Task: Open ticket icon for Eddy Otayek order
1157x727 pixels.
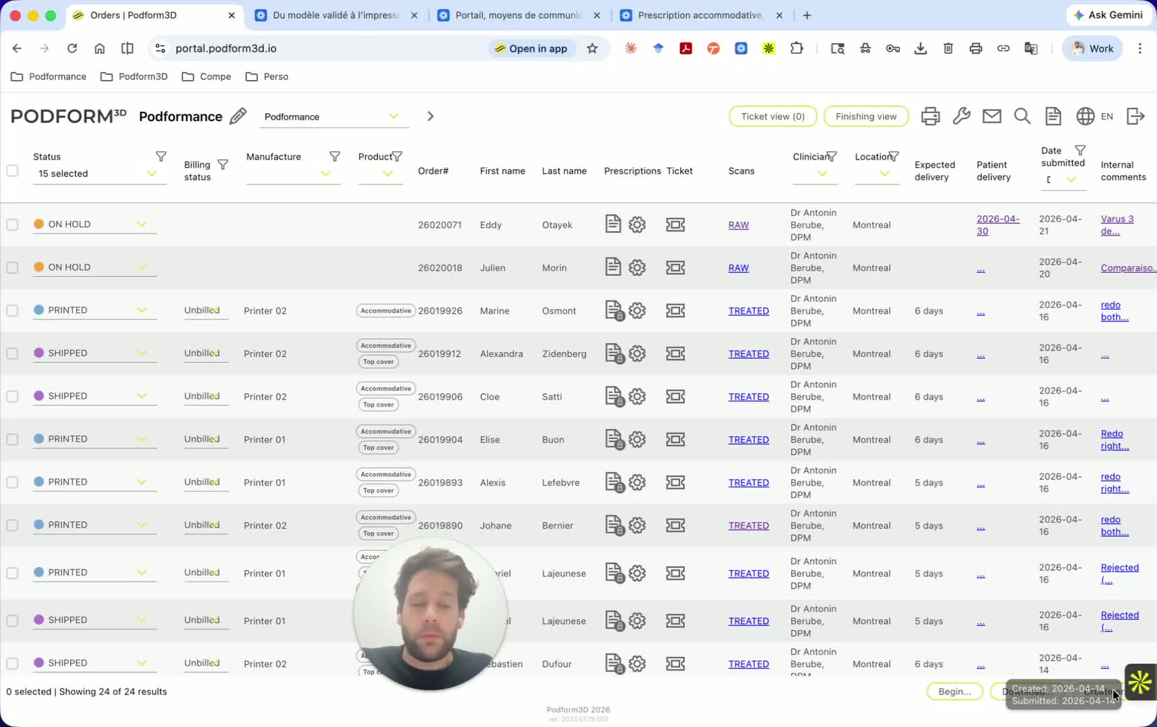Action: [675, 224]
